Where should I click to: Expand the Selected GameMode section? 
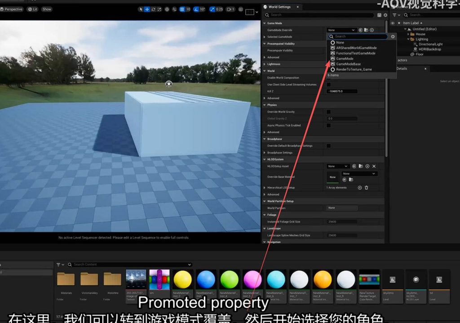tap(265, 37)
